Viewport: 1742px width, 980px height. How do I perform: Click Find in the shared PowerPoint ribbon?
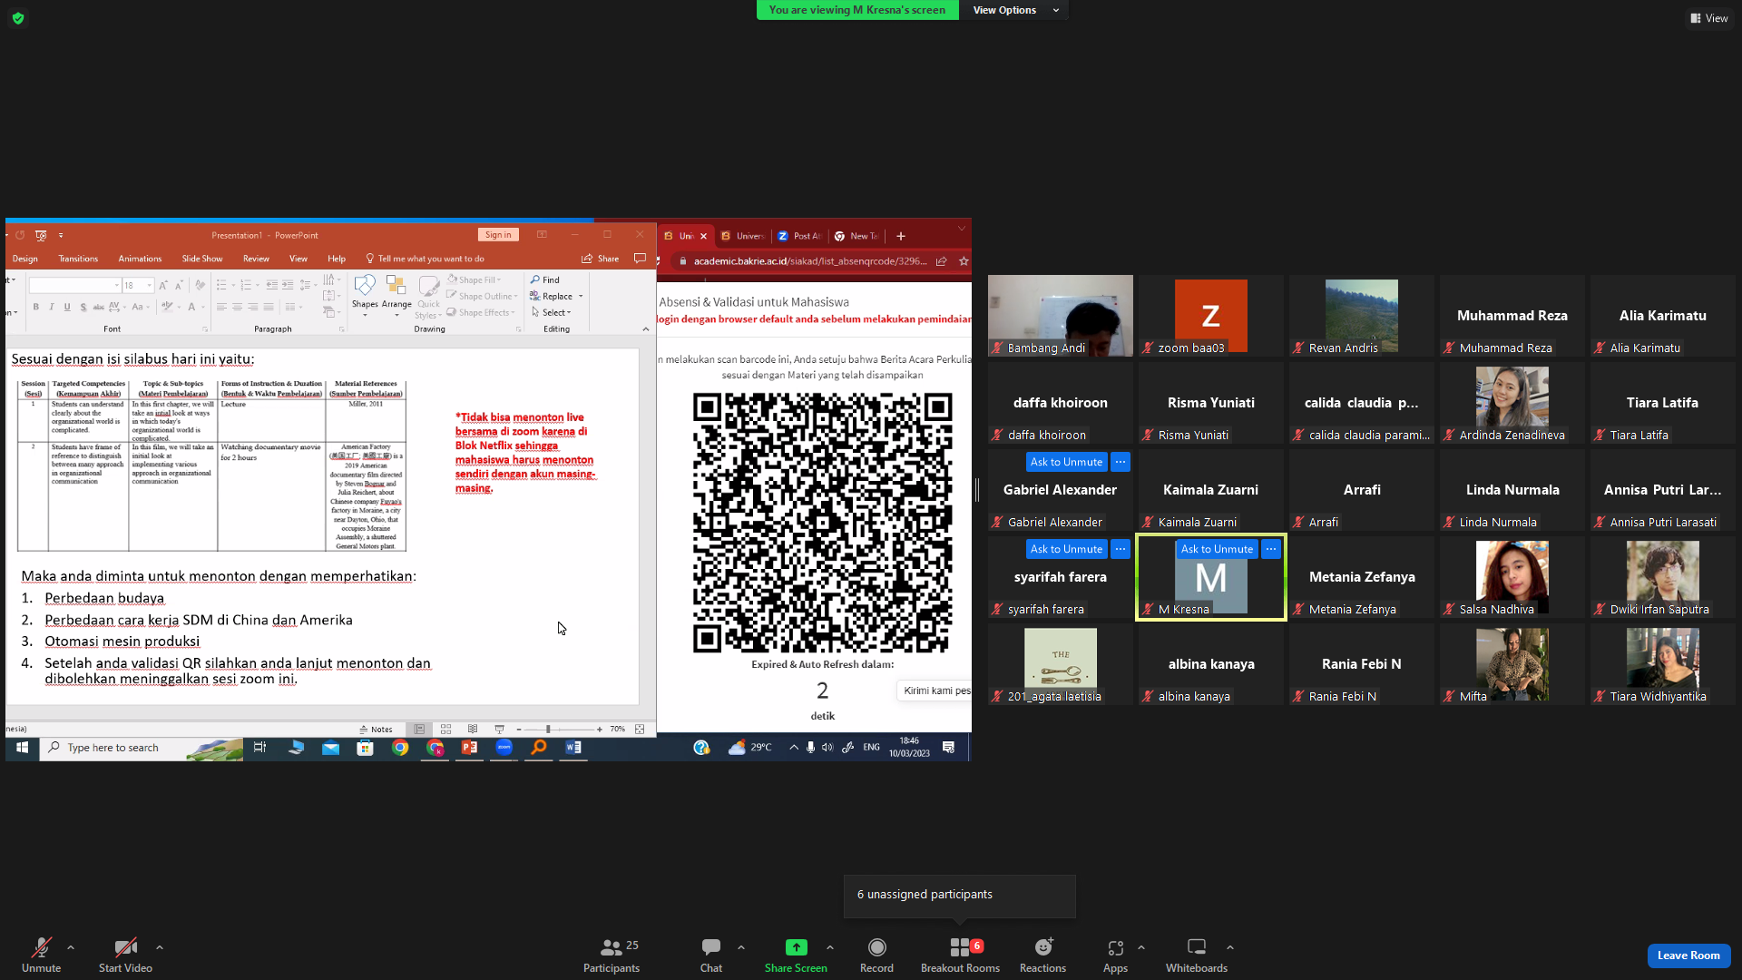point(545,279)
